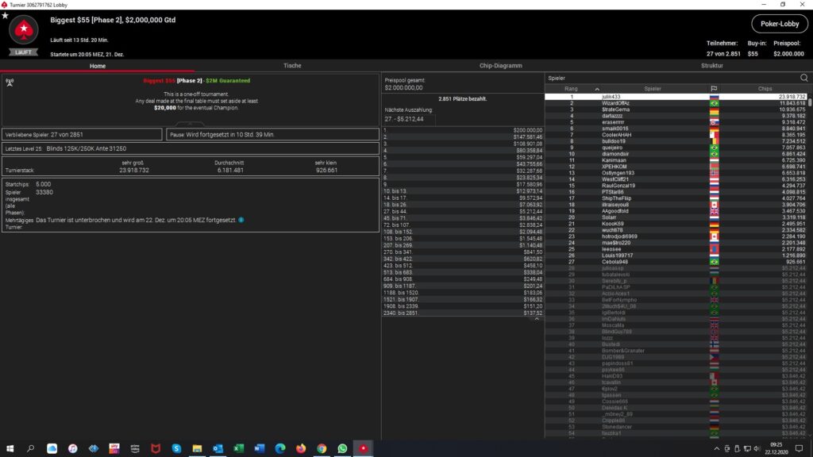
Task: Collapse the payout list with chevron
Action: point(536,318)
